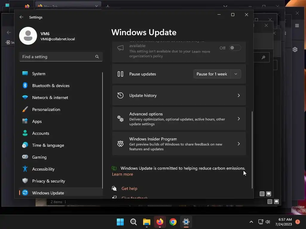The height and width of the screenshot is (229, 306).
Task: Click the back arrow in Settings header
Action: click(22, 17)
